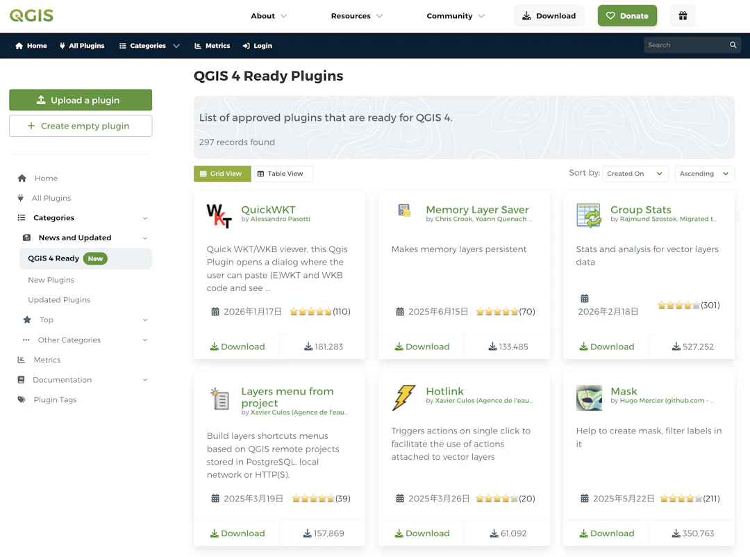Click the News and Updated newspaper icon
This screenshot has height=557, width=750.
pyautogui.click(x=27, y=238)
